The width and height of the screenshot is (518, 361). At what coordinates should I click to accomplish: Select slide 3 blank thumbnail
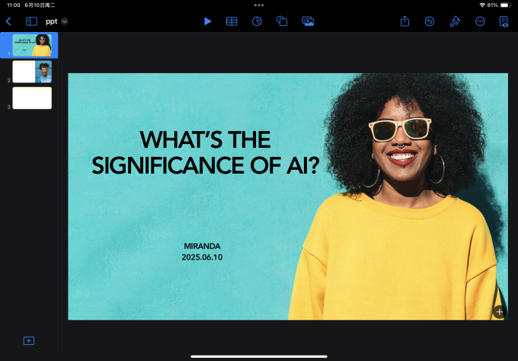(x=32, y=98)
